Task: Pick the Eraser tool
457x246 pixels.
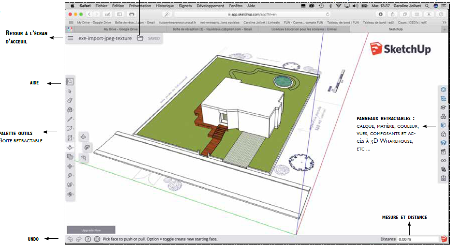Action: pyautogui.click(x=70, y=100)
